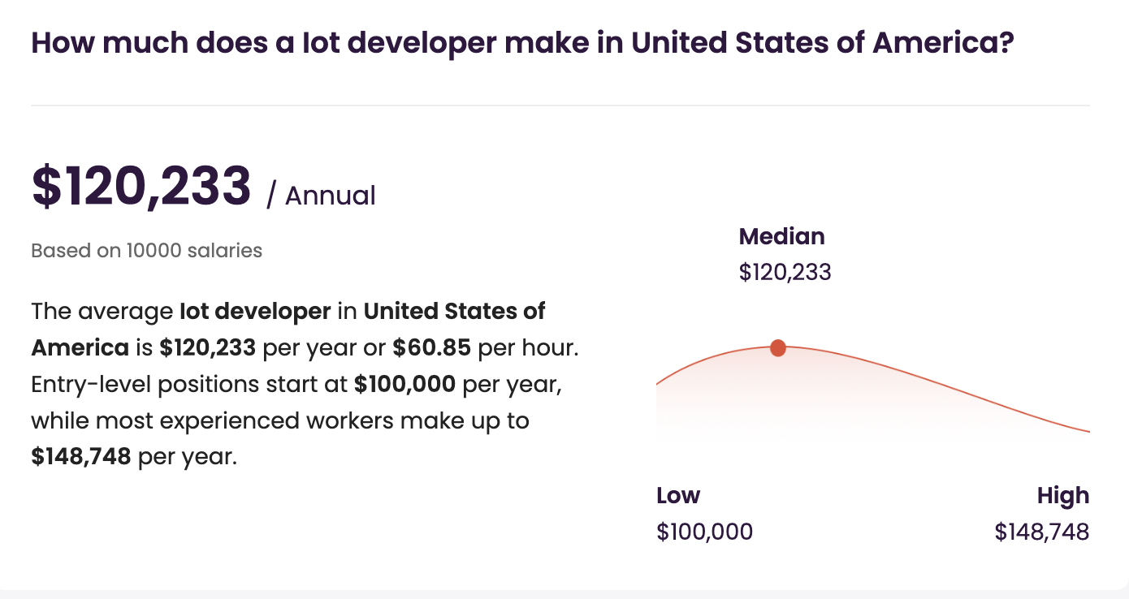Click the "/ Annual" label beside the salary

[321, 196]
